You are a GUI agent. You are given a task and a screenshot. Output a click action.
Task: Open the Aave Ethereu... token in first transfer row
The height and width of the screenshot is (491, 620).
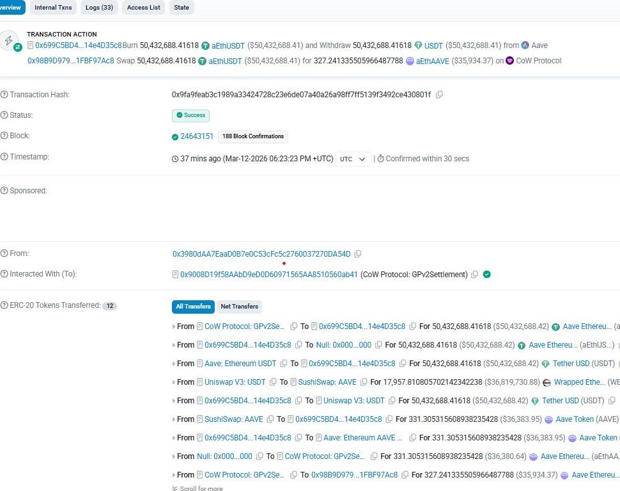587,326
